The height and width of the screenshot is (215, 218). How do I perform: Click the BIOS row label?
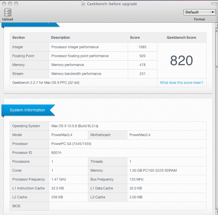pyautogui.click(x=16, y=206)
